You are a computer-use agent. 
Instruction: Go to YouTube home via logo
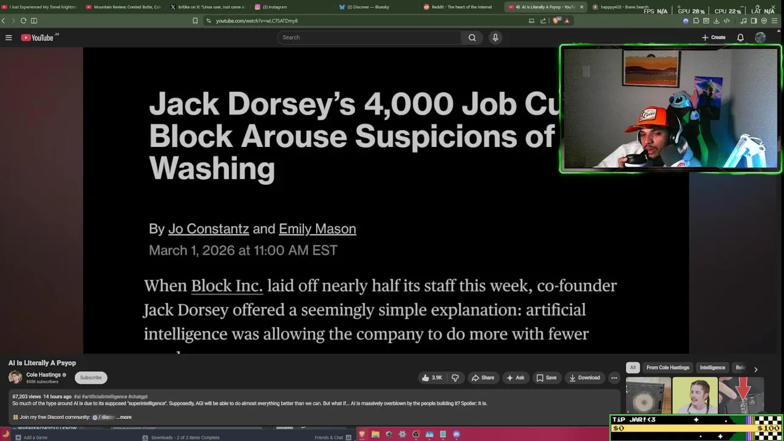pyautogui.click(x=37, y=37)
